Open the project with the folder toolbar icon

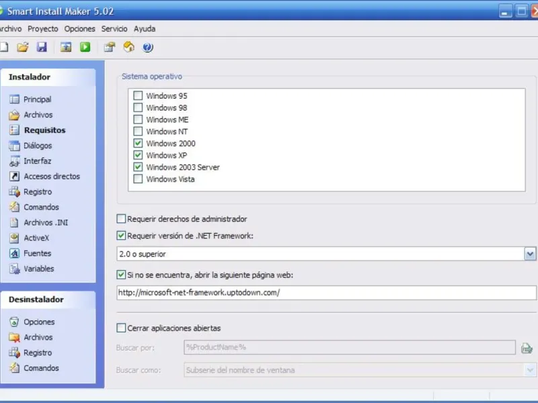23,47
